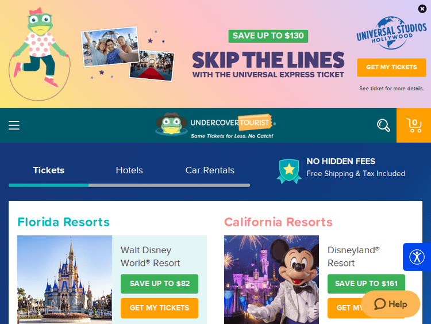Open the shopping cart showing 0 items
This screenshot has height=324, width=431.
tap(414, 125)
